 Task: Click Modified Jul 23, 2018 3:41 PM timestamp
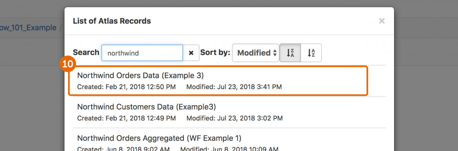[234, 87]
